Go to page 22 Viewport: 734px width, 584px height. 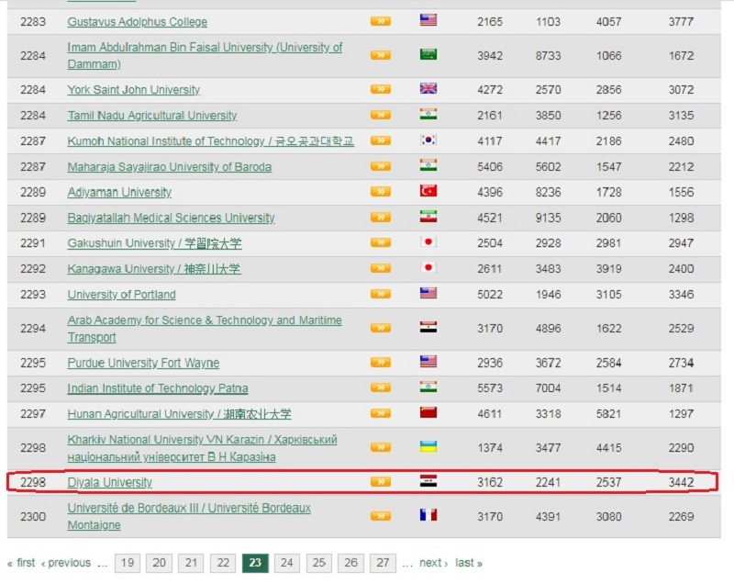click(x=223, y=563)
